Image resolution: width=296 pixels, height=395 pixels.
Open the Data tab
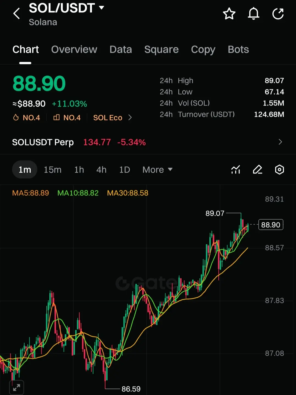121,49
